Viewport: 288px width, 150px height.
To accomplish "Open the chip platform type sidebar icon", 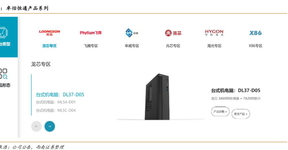I will pos(4,33).
